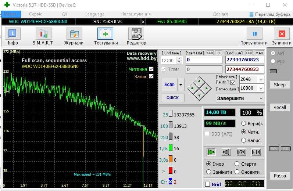Viewport: 293px width, 191px height.
Task: Toggle the Запис graph checkbox
Action: click(x=151, y=76)
